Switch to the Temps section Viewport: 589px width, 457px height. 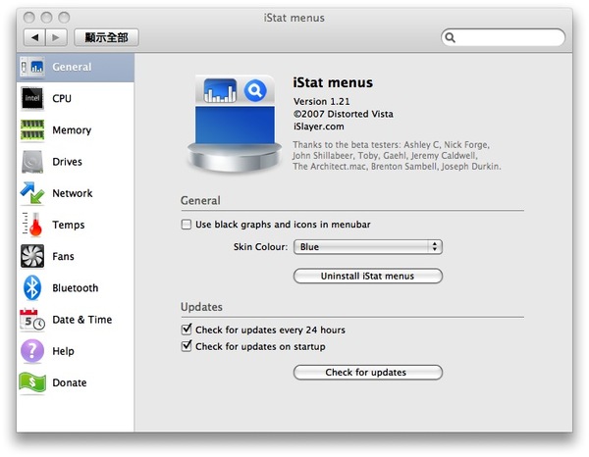[x=69, y=225]
